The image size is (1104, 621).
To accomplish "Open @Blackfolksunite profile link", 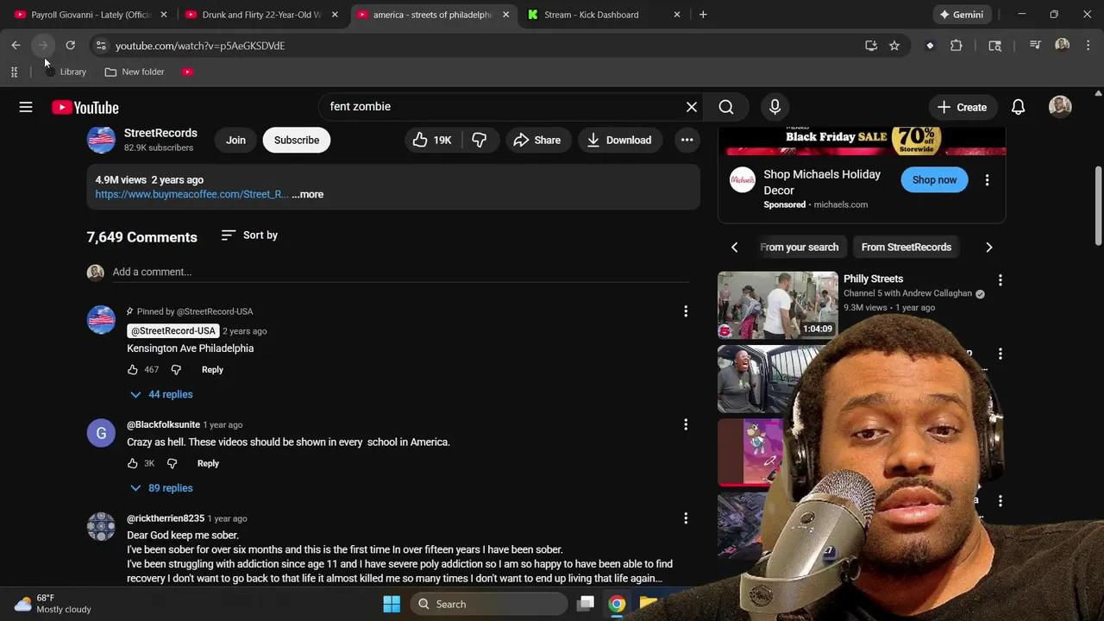I will click(163, 424).
